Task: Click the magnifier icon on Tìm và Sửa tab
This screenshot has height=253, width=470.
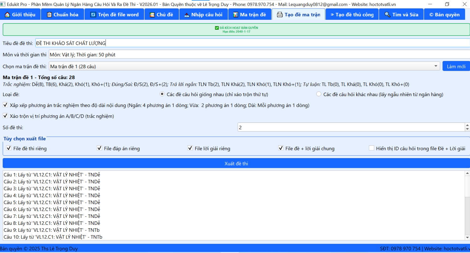Action: click(387, 15)
